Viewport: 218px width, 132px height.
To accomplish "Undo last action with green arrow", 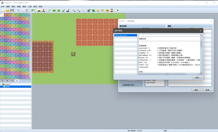I will (x=33, y=10).
